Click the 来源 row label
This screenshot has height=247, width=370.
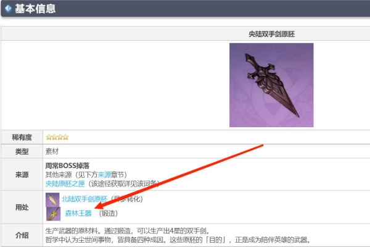22,175
